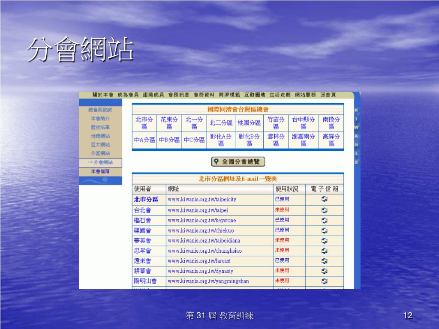Open email icon for 耕華會 row
This screenshot has height=329, width=439.
click(324, 271)
